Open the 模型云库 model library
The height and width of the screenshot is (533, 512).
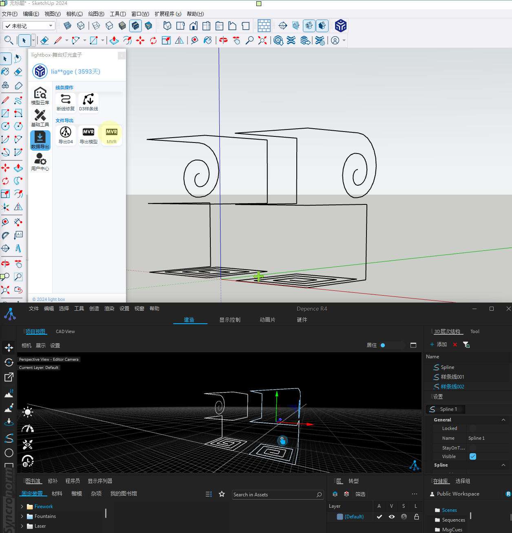pos(40,96)
